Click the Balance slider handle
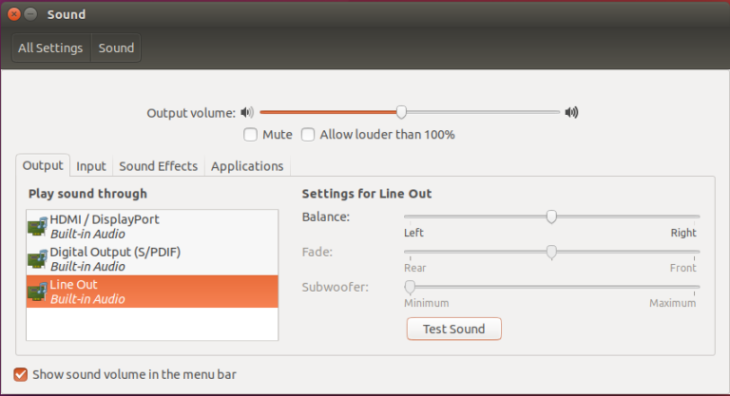This screenshot has height=396, width=730. coord(551,217)
